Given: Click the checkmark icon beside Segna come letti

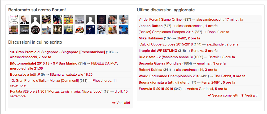Looking at the screenshot, I should click(209, 95).
